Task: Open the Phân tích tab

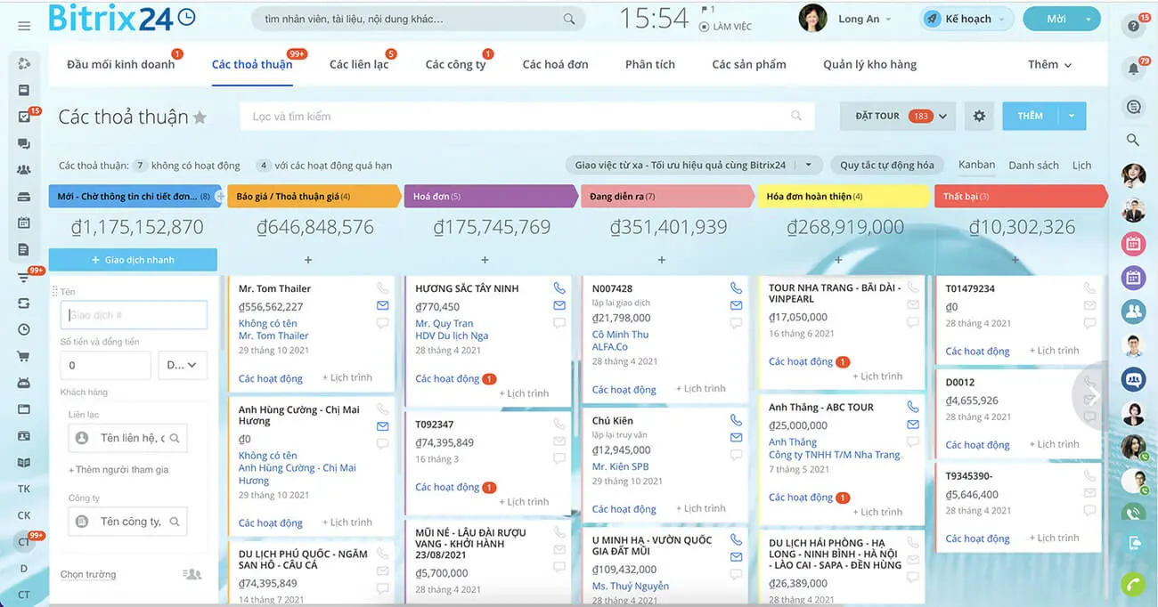Action: point(649,65)
